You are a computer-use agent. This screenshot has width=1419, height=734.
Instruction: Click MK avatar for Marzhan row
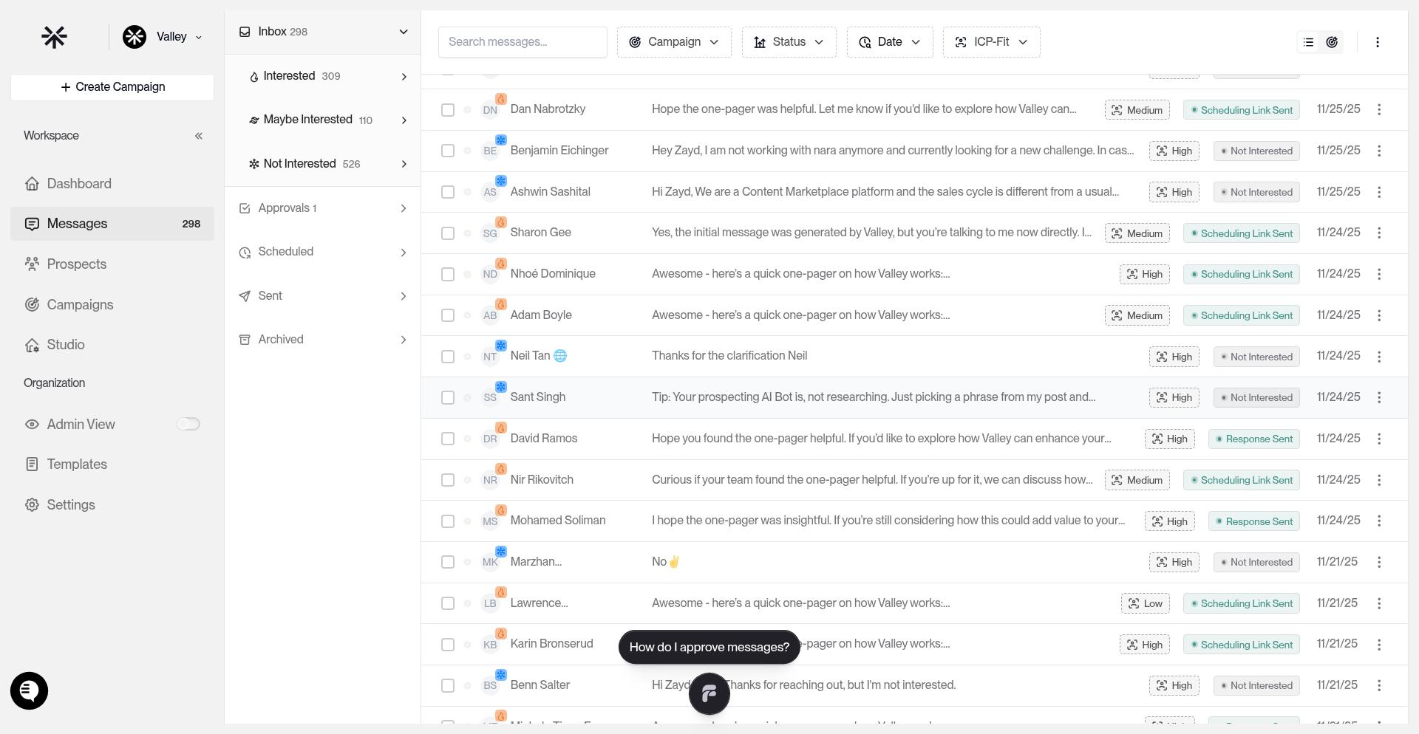490,562
